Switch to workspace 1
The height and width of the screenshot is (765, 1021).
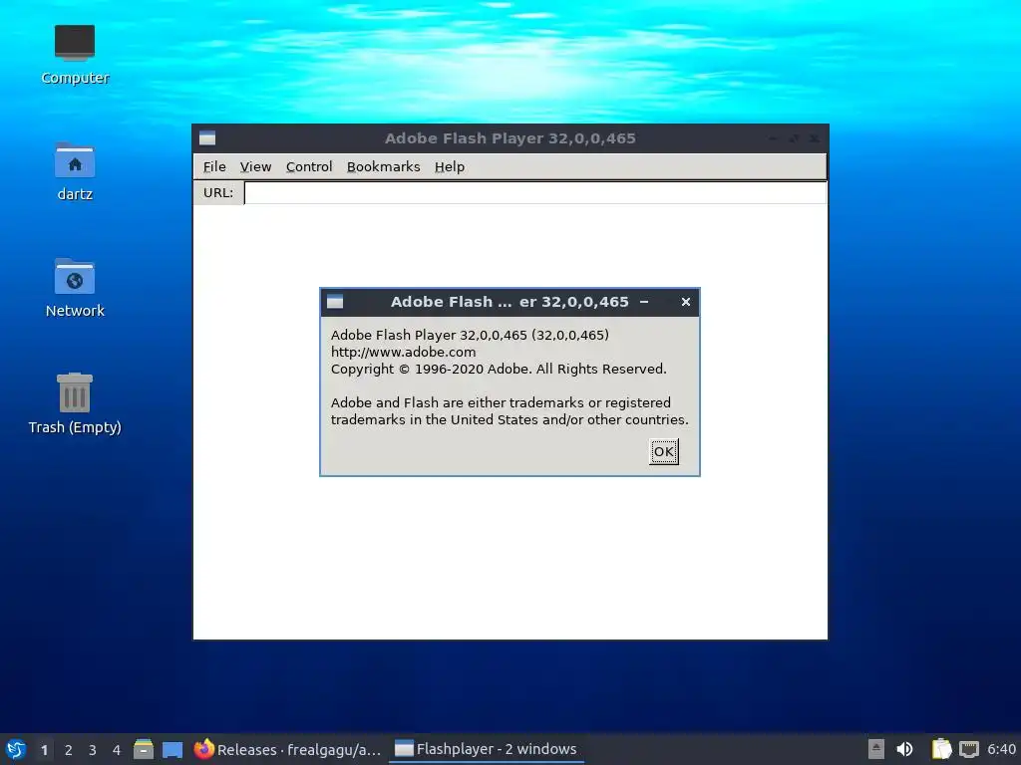44,749
